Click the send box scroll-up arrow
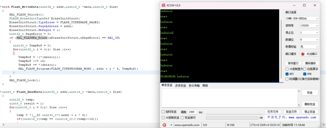The height and width of the screenshot is (128, 326). pos(299,91)
